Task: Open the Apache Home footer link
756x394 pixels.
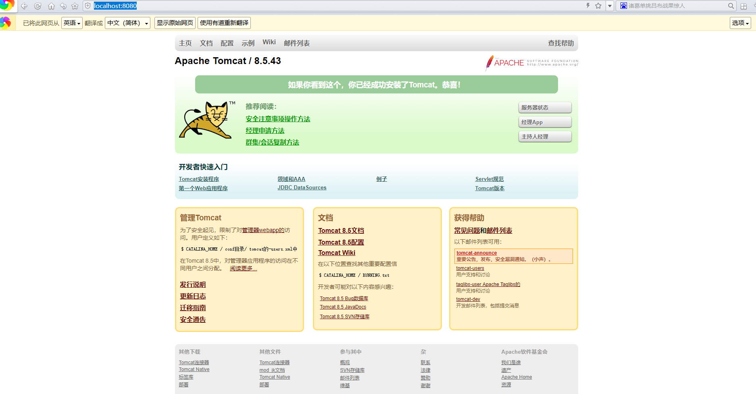Action: click(516, 377)
